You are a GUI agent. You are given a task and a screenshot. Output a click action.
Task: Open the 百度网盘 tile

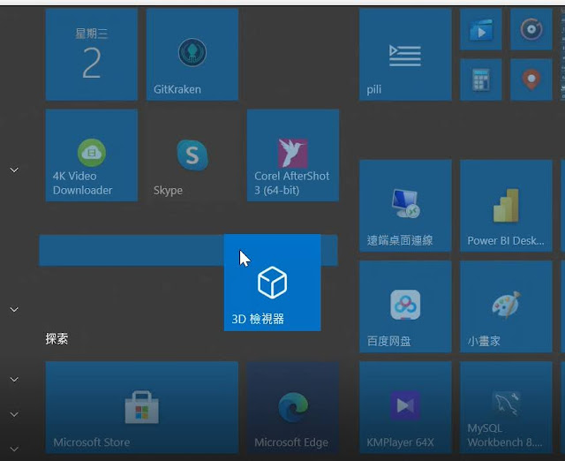click(405, 306)
